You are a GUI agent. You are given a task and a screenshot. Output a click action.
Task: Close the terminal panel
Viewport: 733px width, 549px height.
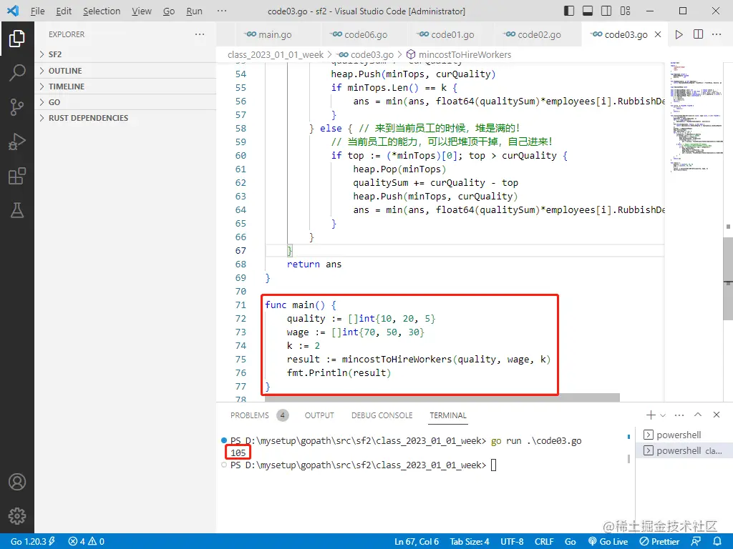click(716, 415)
